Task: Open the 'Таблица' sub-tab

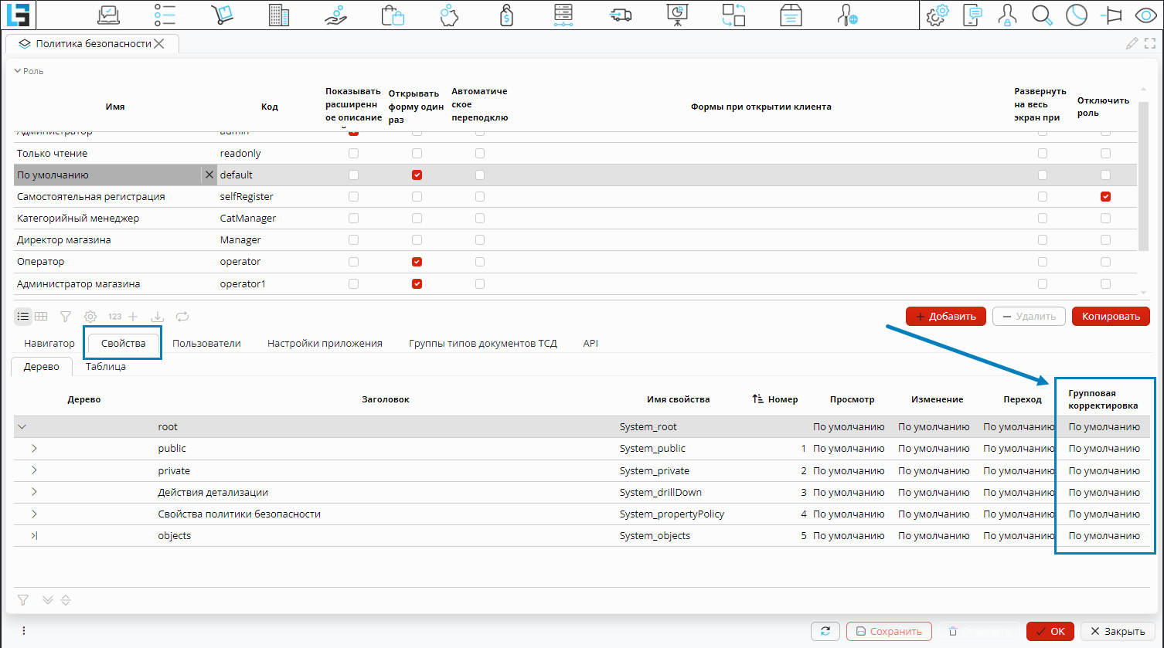Action: tap(105, 367)
